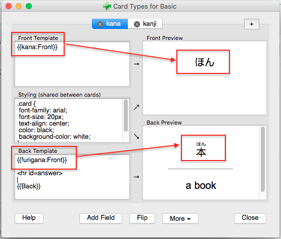
Task: Click the green plus icon in the title bar
Action: click(107, 6)
